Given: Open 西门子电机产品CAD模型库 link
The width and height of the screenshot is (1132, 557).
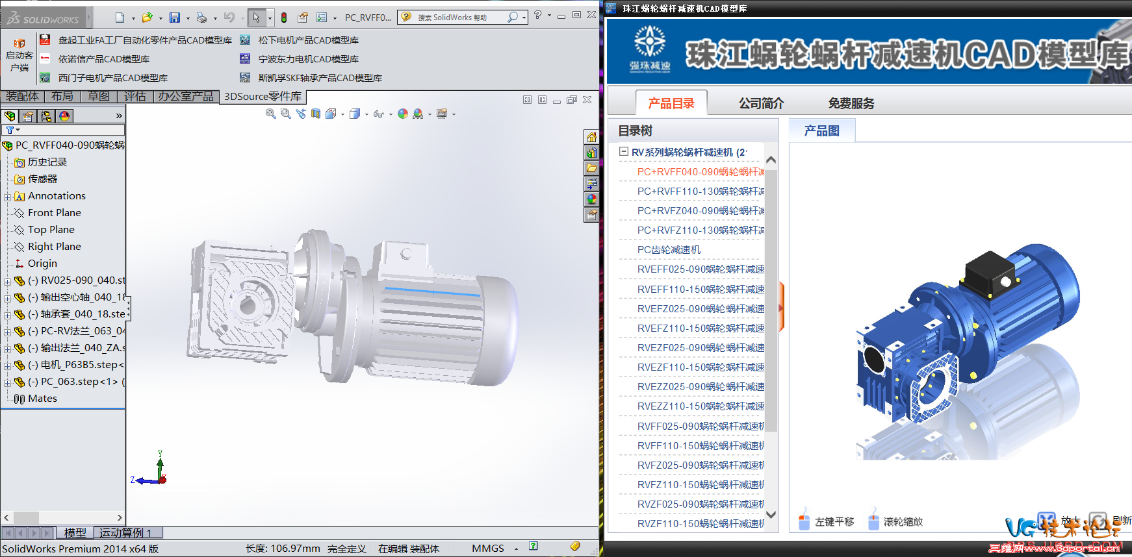Looking at the screenshot, I should (x=113, y=78).
